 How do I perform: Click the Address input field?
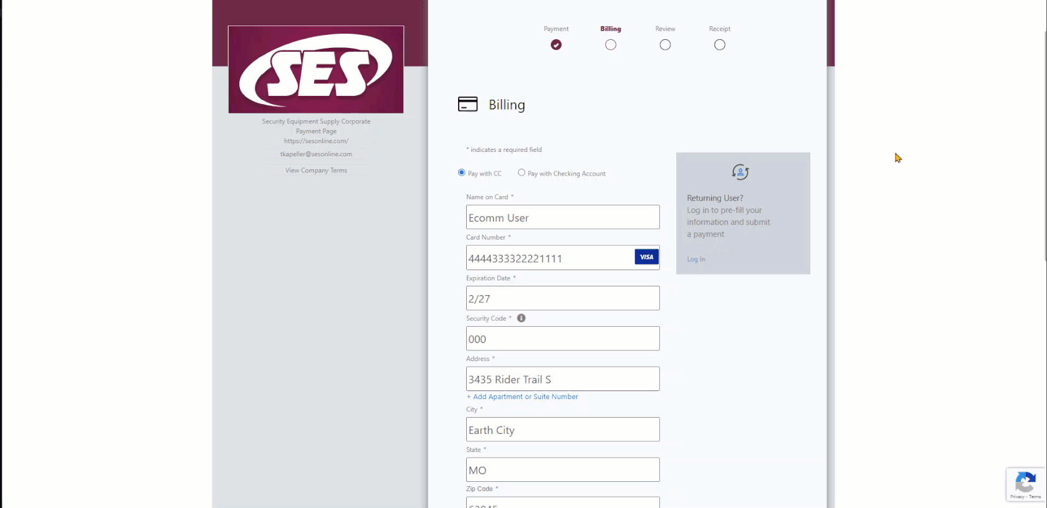563,379
